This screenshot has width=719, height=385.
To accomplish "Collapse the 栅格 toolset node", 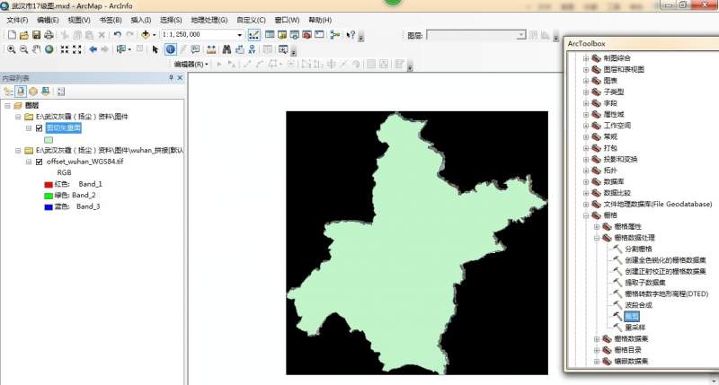I will click(586, 215).
